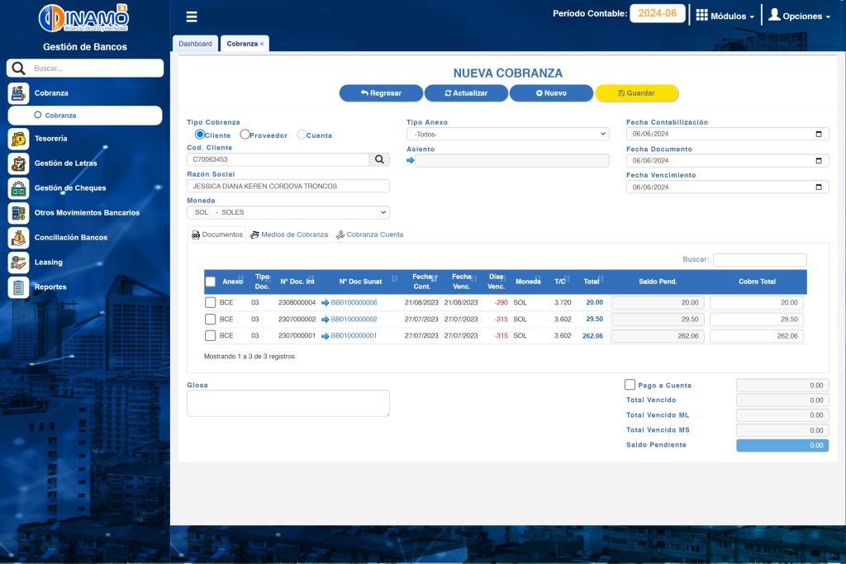Image resolution: width=846 pixels, height=564 pixels.
Task: Click the Glosa text area
Action: point(288,403)
